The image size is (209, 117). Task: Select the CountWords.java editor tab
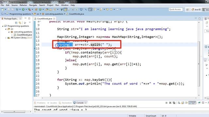[44, 19]
